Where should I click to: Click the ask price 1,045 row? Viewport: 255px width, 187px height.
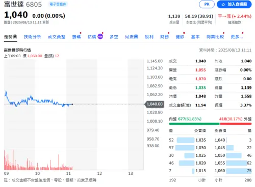[x=233, y=148]
